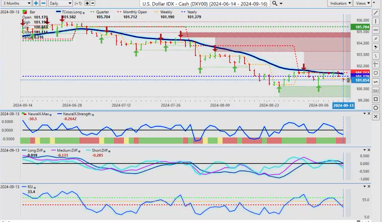Click the magnifier symbol search icon

pyautogui.click(x=275, y=3)
